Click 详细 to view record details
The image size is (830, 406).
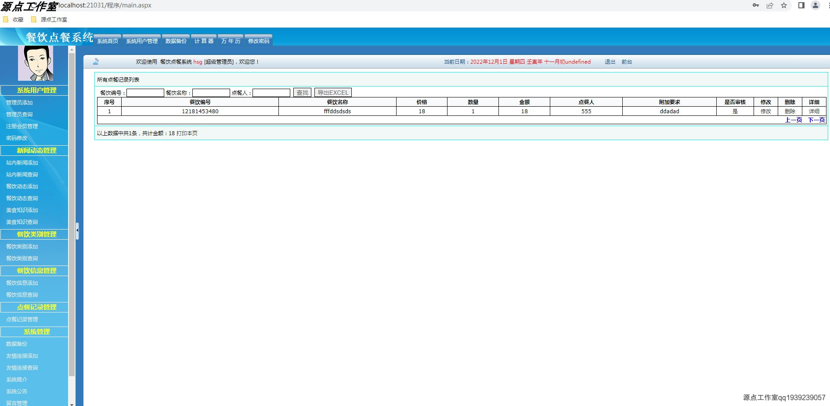click(813, 111)
